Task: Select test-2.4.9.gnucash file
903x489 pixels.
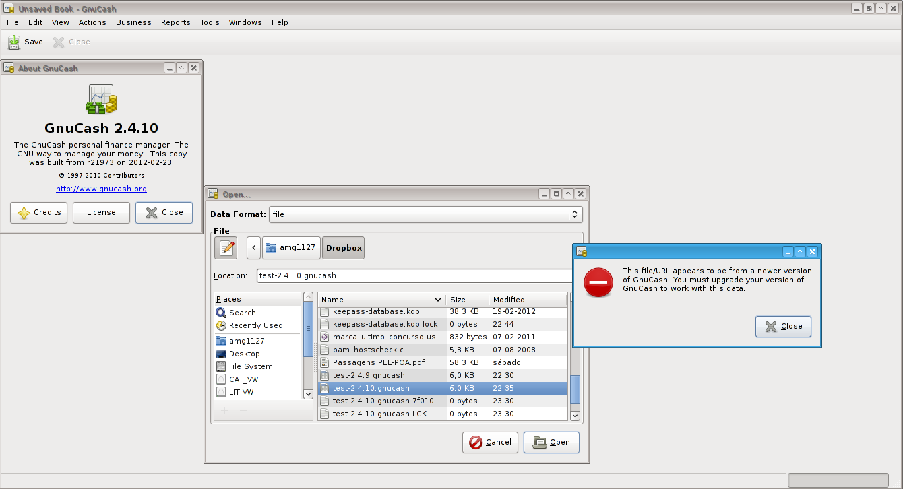Action: [x=369, y=375]
